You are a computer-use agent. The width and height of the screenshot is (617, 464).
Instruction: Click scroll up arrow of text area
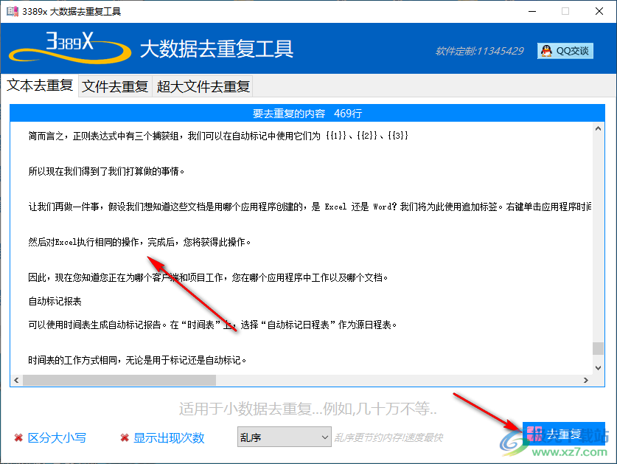coord(598,128)
